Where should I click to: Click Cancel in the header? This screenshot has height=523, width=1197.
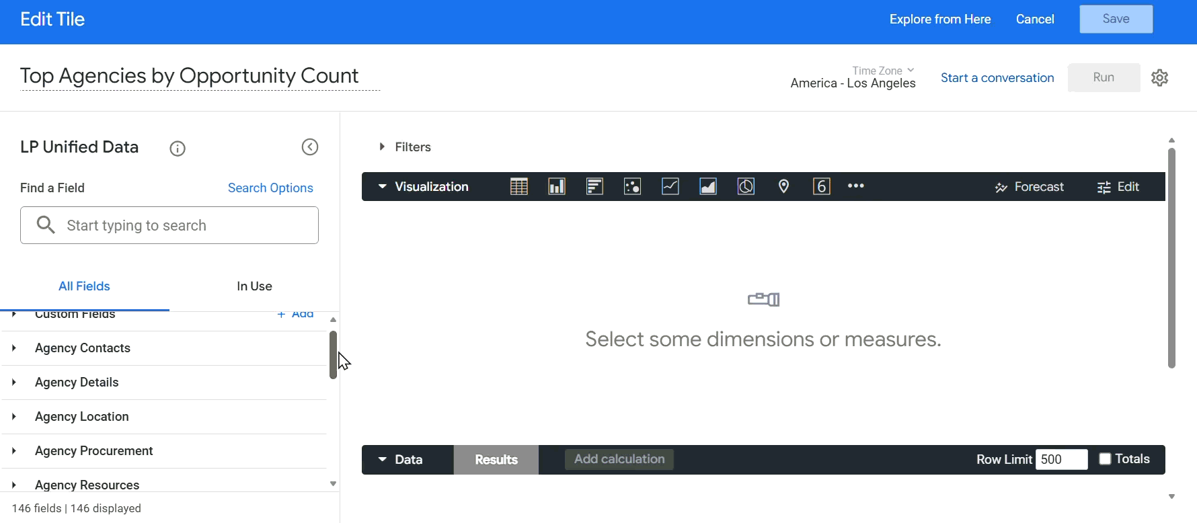click(1035, 19)
